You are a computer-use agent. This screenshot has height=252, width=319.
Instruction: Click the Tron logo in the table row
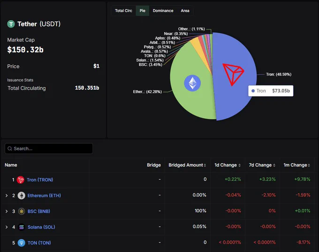(20, 180)
